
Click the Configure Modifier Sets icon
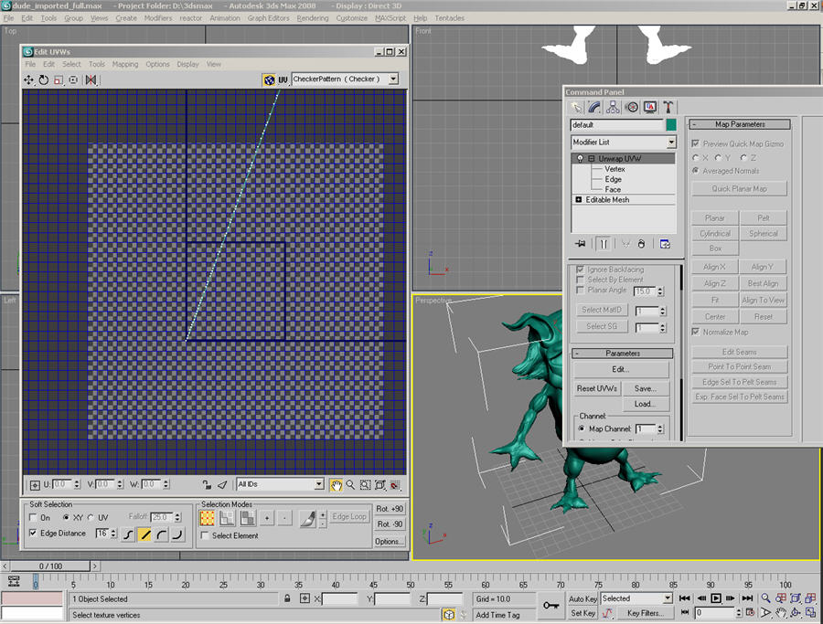tap(665, 244)
